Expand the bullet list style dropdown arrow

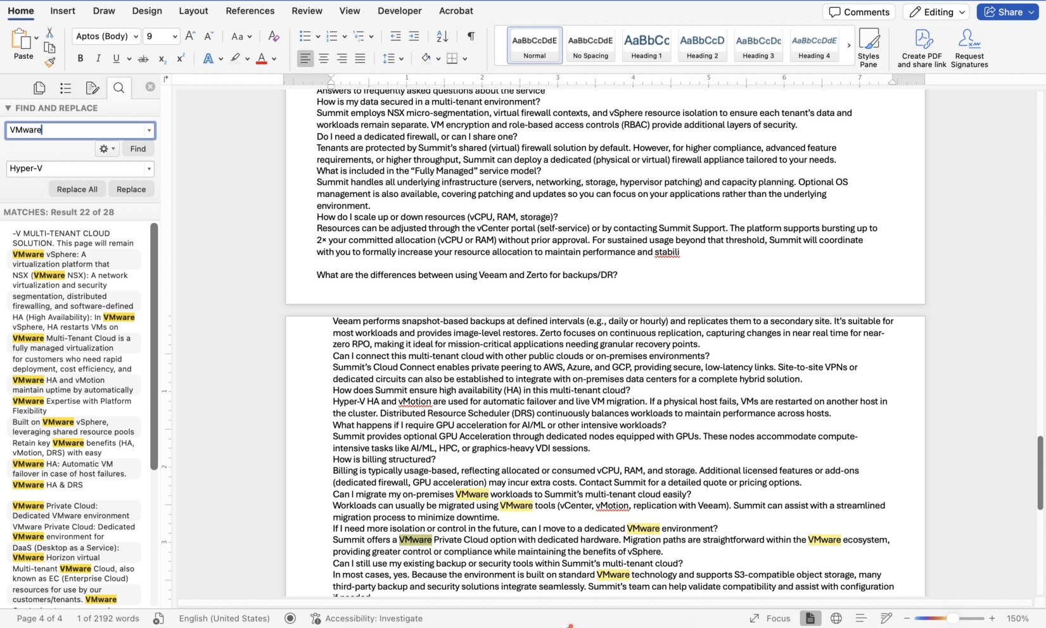click(x=317, y=36)
